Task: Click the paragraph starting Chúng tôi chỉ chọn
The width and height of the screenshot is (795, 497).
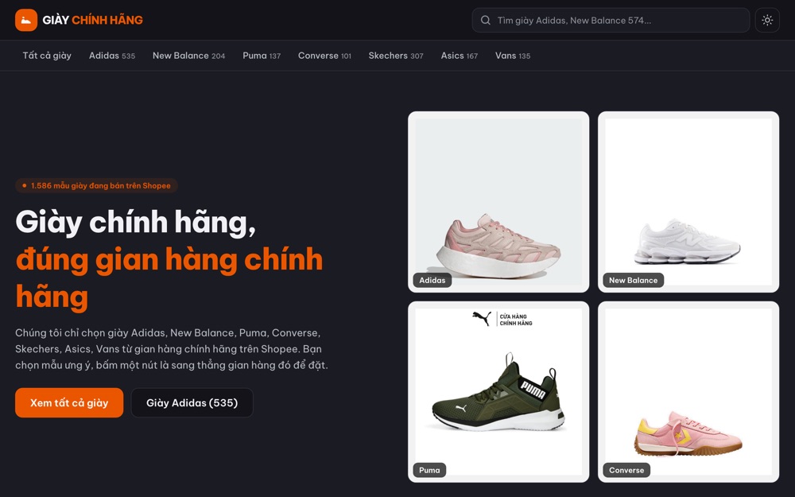Action: point(172,349)
